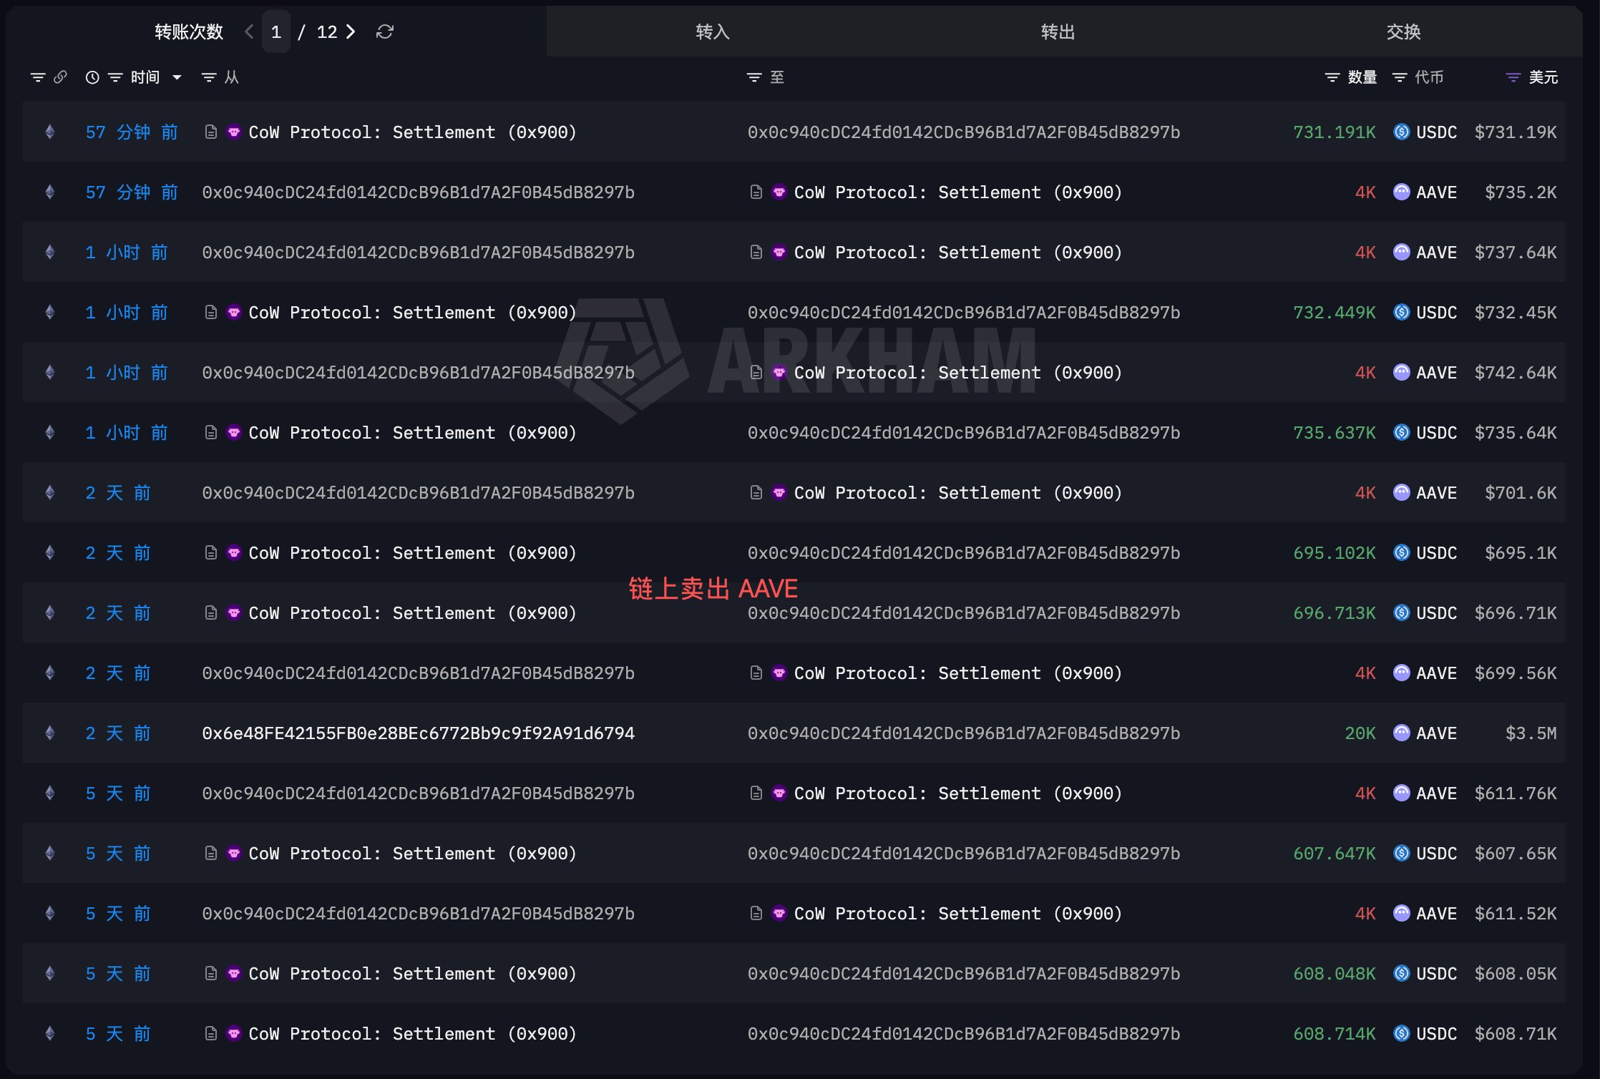Click the USDC icon on the 608.714K row
Viewport: 1600px width, 1079px height.
1402,1033
